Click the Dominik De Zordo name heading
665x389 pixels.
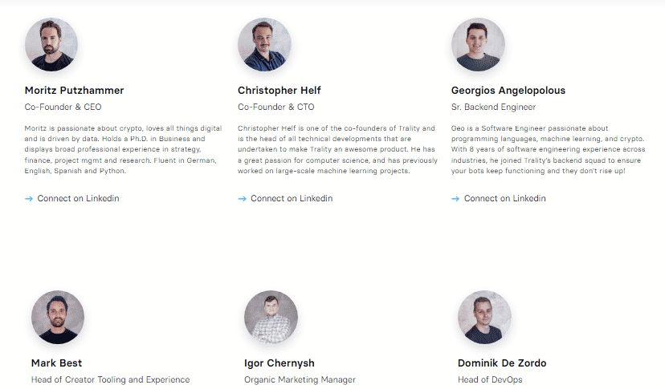(x=502, y=363)
